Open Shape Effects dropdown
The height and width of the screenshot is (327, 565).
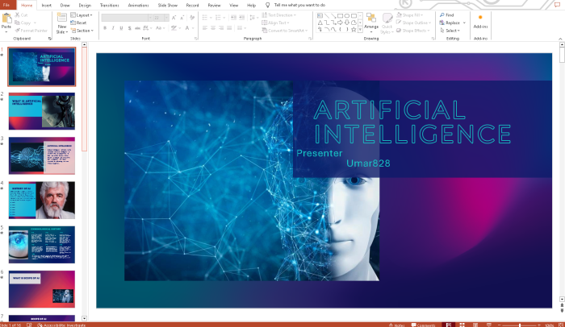tap(413, 31)
